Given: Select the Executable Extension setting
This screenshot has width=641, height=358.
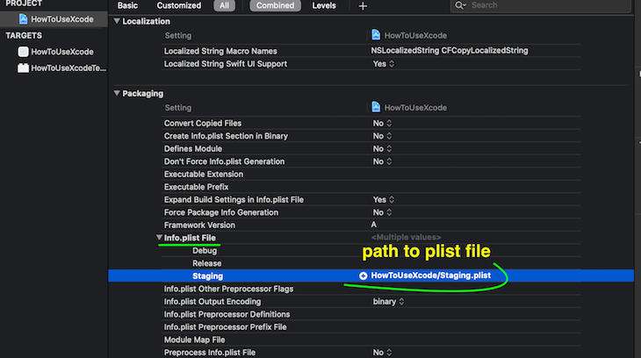Looking at the screenshot, I should tap(204, 174).
